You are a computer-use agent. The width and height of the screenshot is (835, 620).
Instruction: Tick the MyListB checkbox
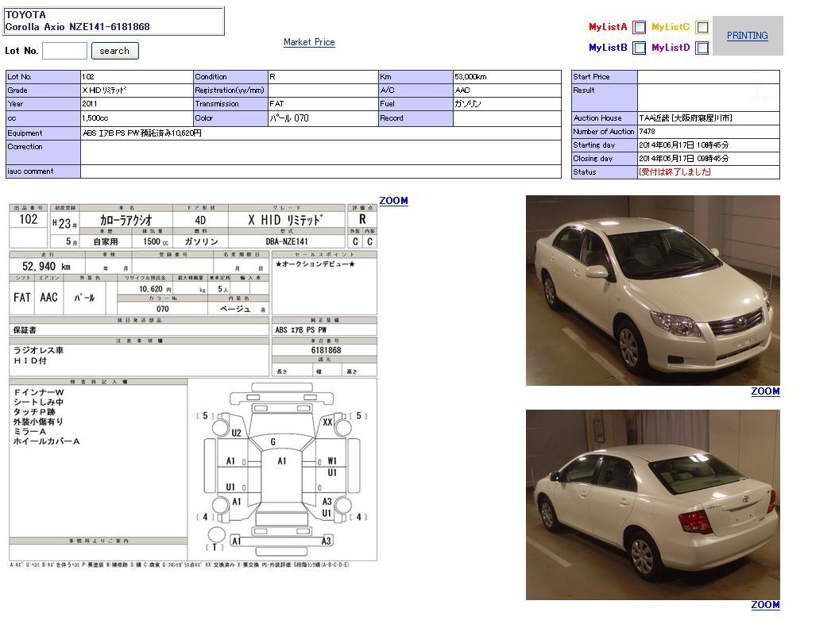[640, 48]
